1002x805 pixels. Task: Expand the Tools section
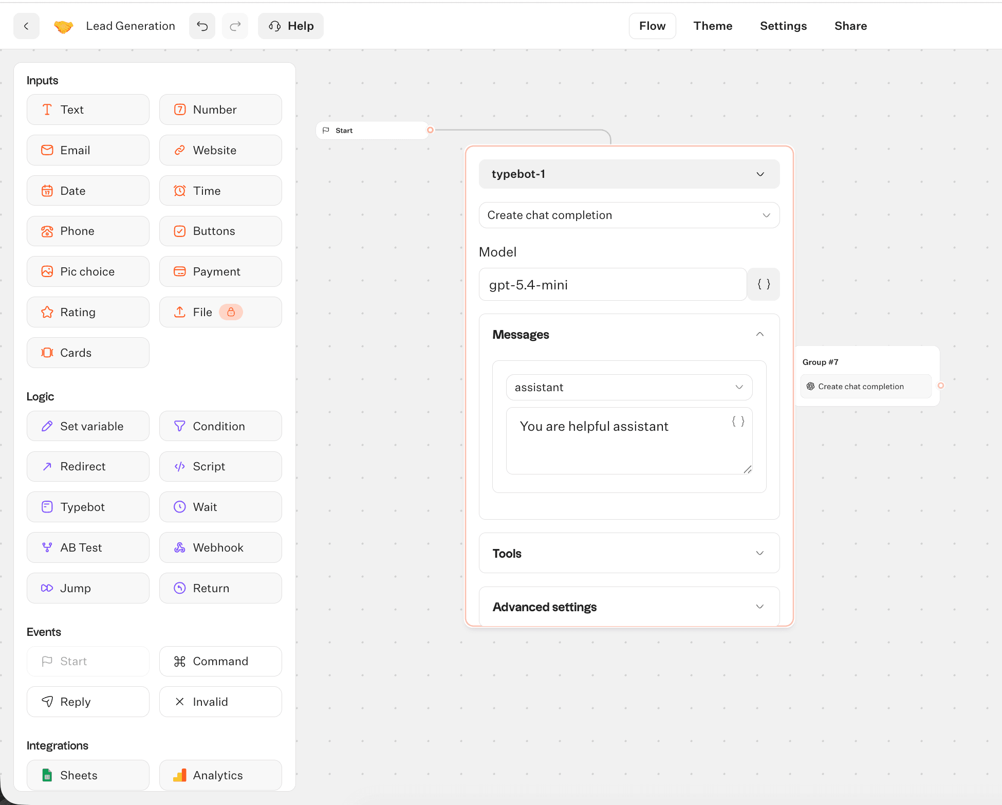point(629,553)
